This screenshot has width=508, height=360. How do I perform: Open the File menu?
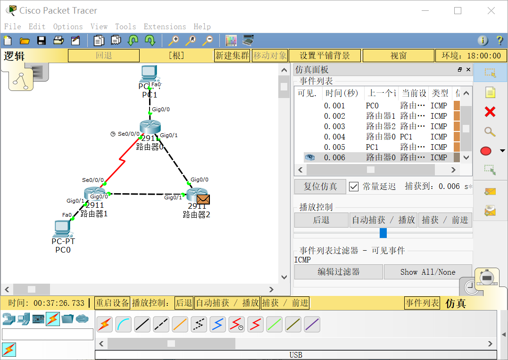(x=13, y=26)
